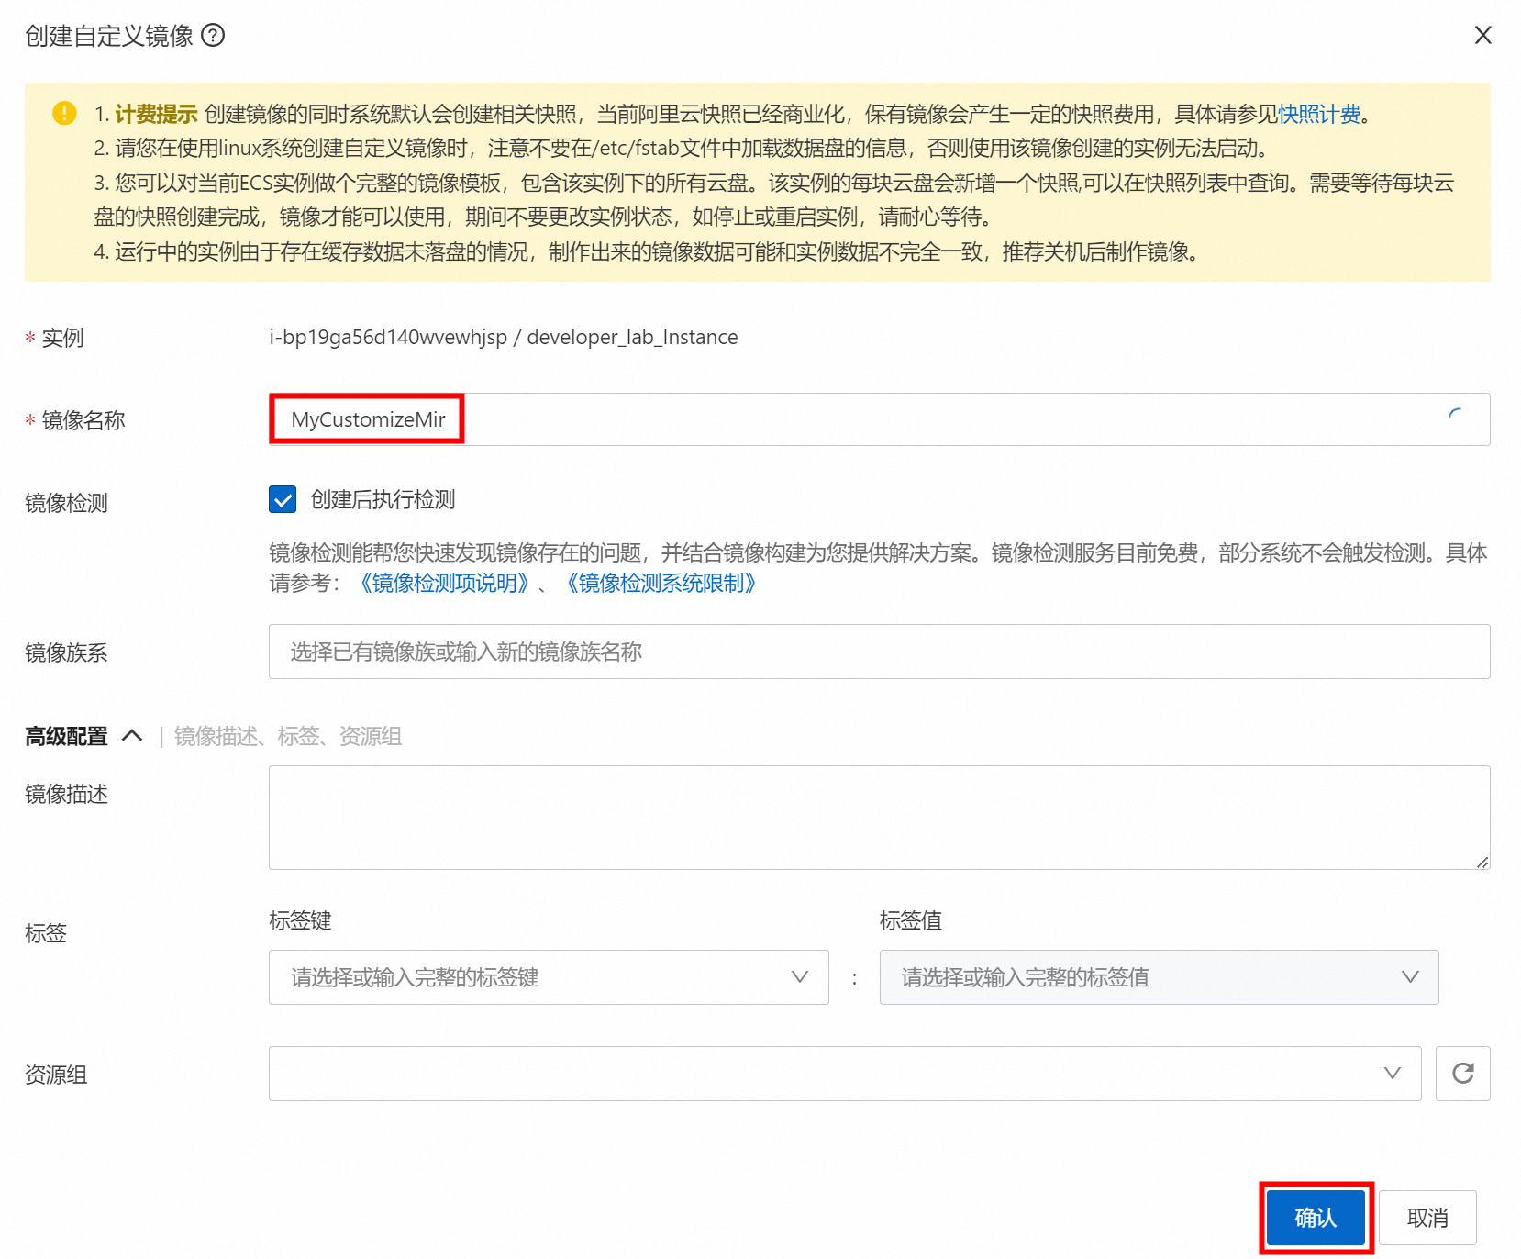
Task: Click the 取消 button
Action: [x=1427, y=1218]
